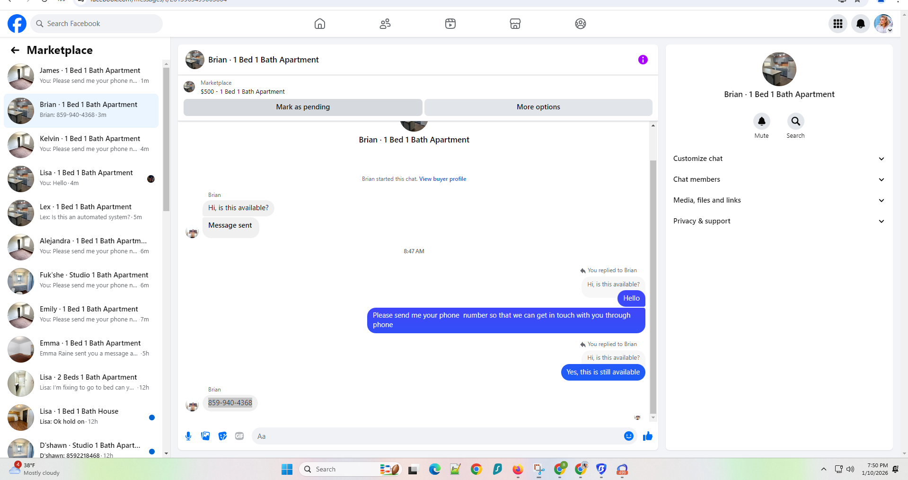This screenshot has height=480, width=908.
Task: Click the 'Hello' message bubble
Action: coord(631,298)
